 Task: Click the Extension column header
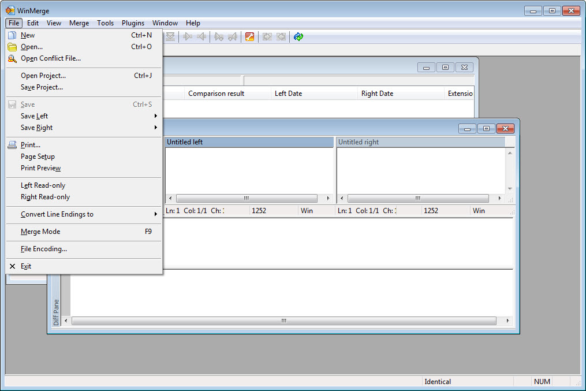click(x=460, y=94)
